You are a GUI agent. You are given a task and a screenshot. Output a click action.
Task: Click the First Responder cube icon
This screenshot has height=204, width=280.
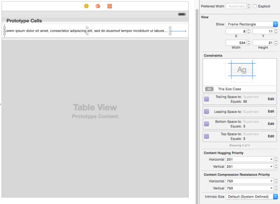point(97,6)
